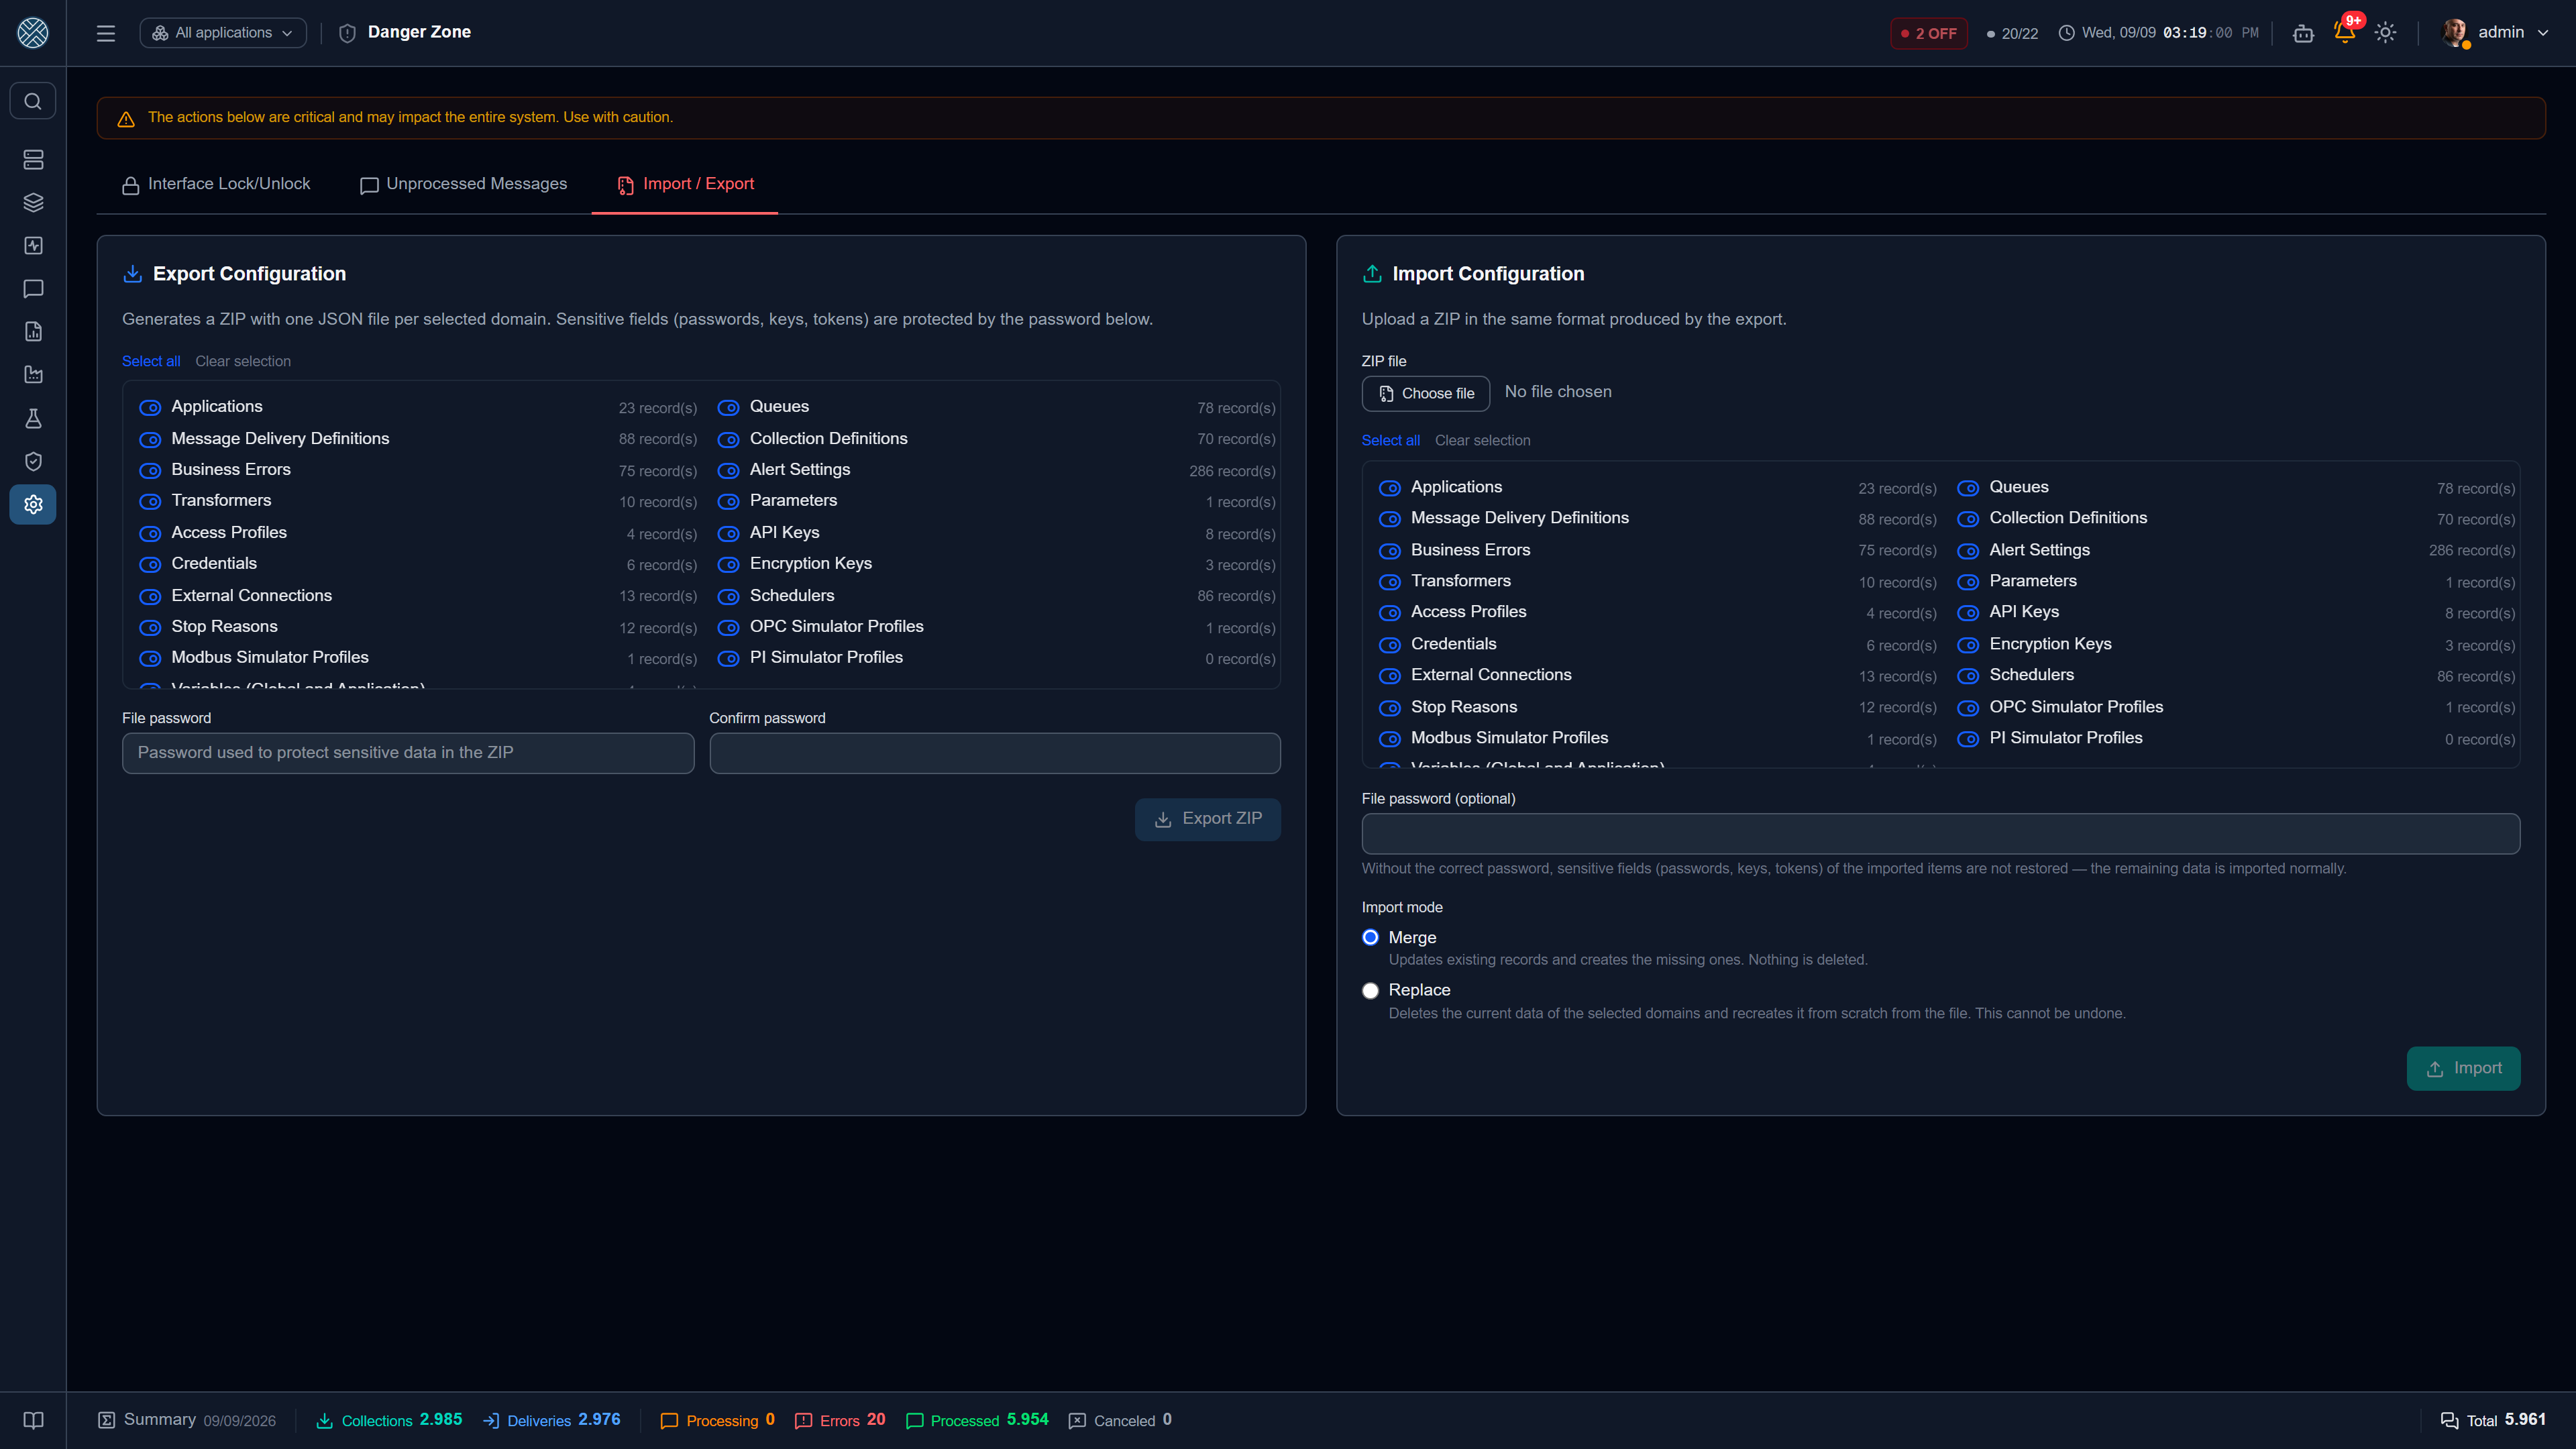Open the settings gear sidebar icon
The height and width of the screenshot is (1449, 2576).
[x=33, y=504]
